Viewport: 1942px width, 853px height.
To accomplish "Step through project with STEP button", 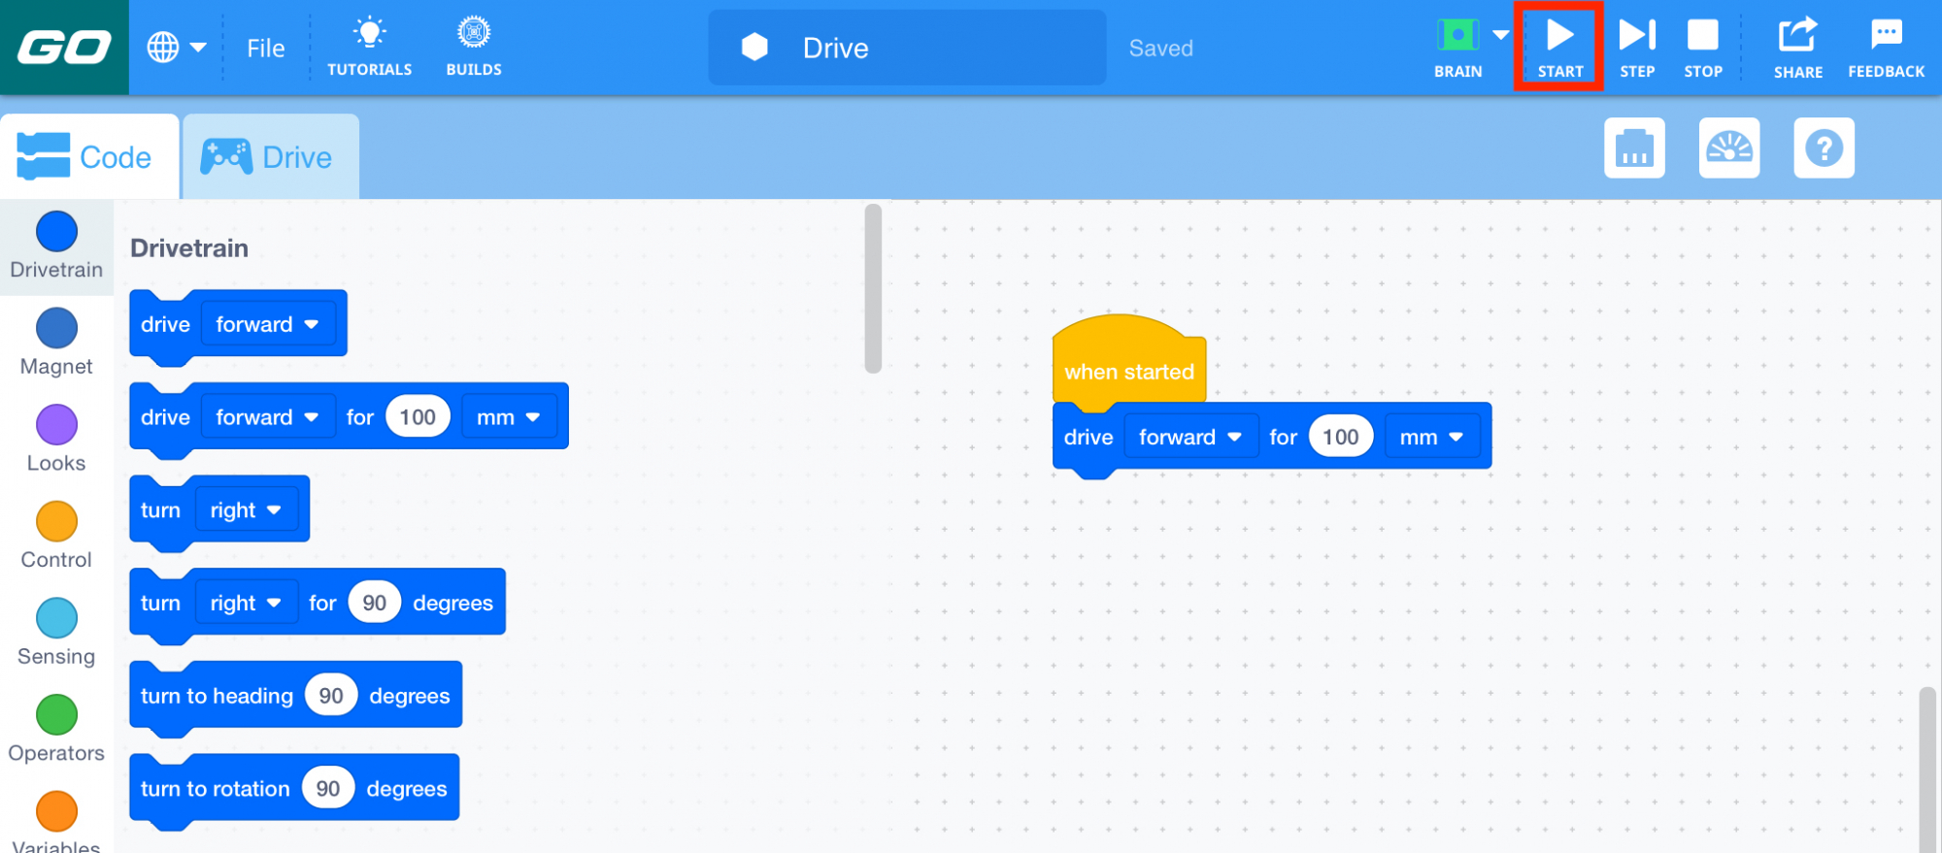I will click(x=1637, y=47).
